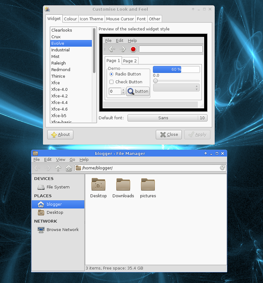This screenshot has height=283, width=263.
Task: Click the red stop icon in preview
Action: pyautogui.click(x=133, y=49)
